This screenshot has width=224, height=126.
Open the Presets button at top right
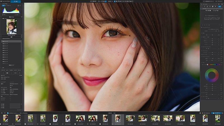pos(219,1)
